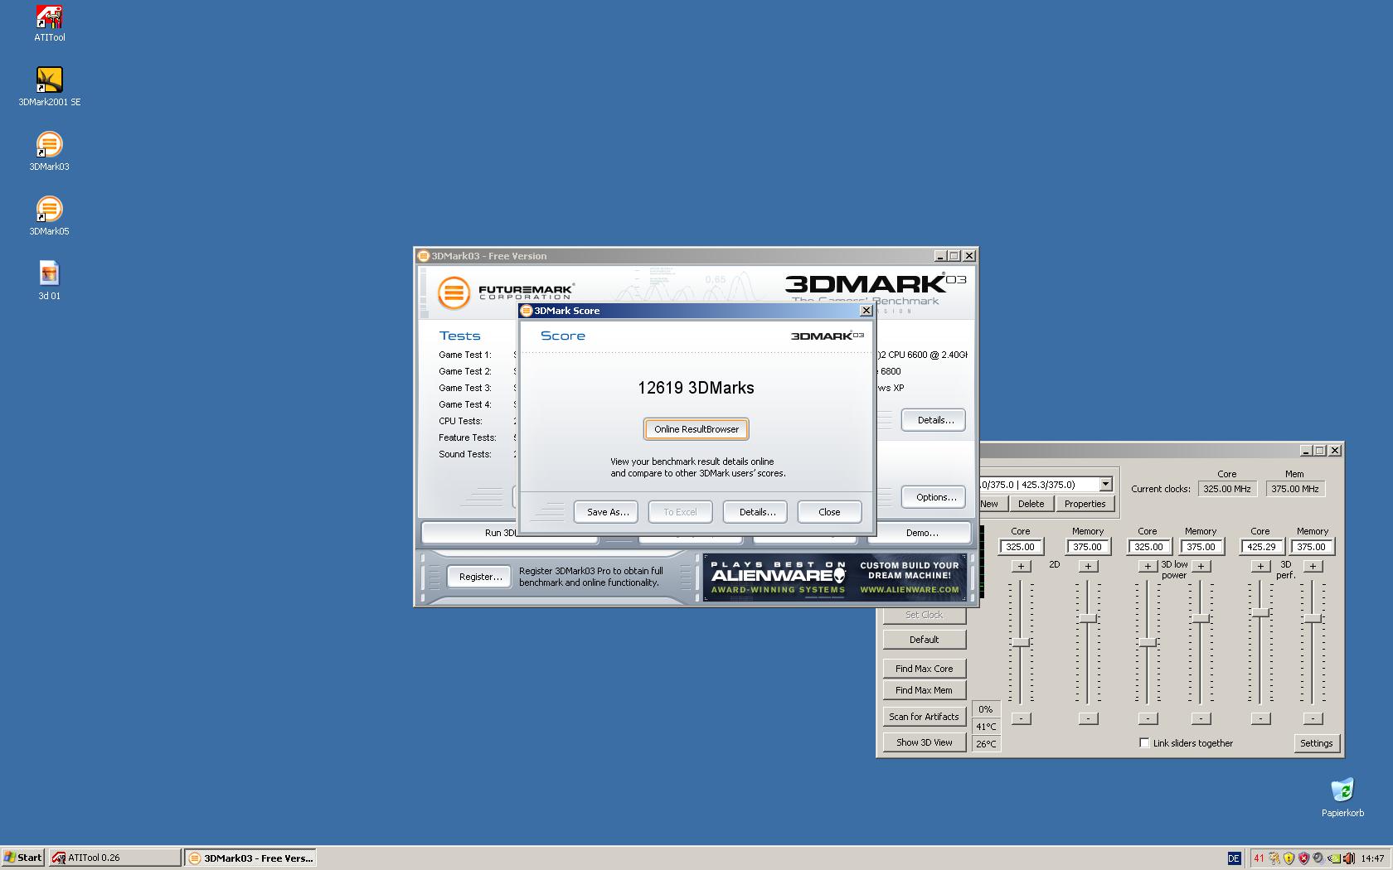Select the 3DMark03 taskbar button
The width and height of the screenshot is (1393, 870).
click(x=250, y=858)
